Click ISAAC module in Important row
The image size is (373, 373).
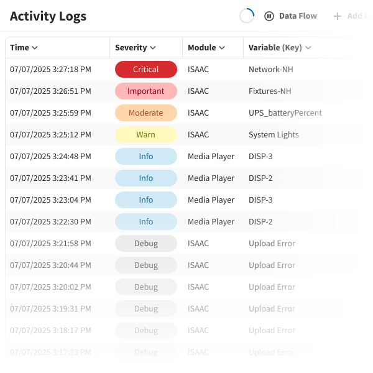[198, 91]
